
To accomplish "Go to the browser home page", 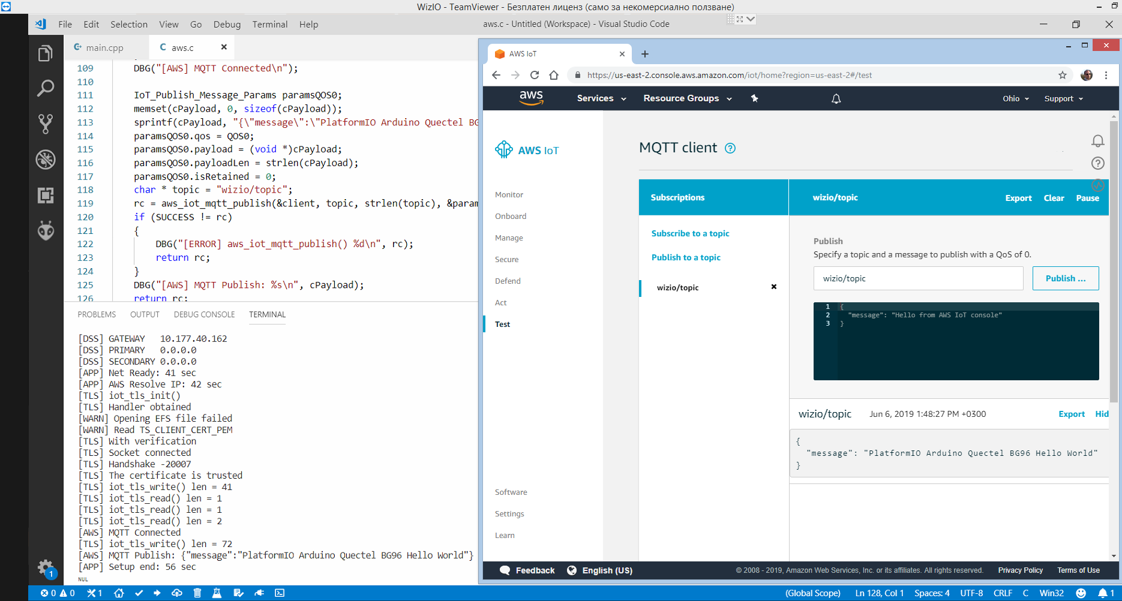I will coord(554,75).
